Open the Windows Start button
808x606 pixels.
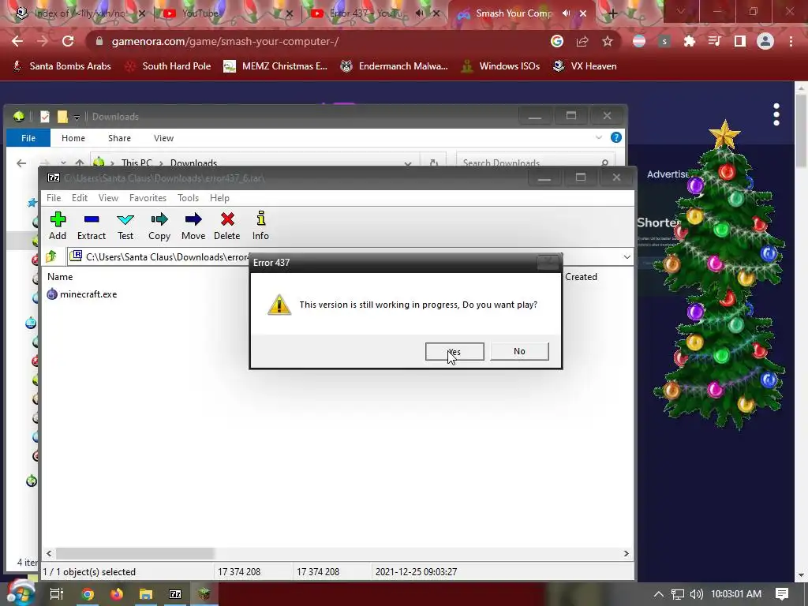tap(20, 593)
